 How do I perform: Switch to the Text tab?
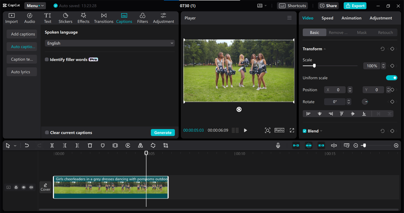48,18
